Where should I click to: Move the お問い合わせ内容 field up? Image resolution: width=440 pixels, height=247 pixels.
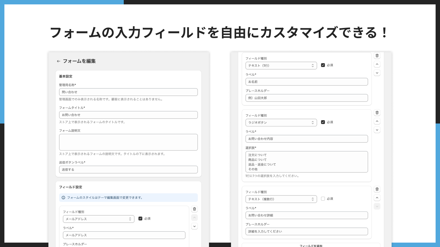tap(377, 121)
